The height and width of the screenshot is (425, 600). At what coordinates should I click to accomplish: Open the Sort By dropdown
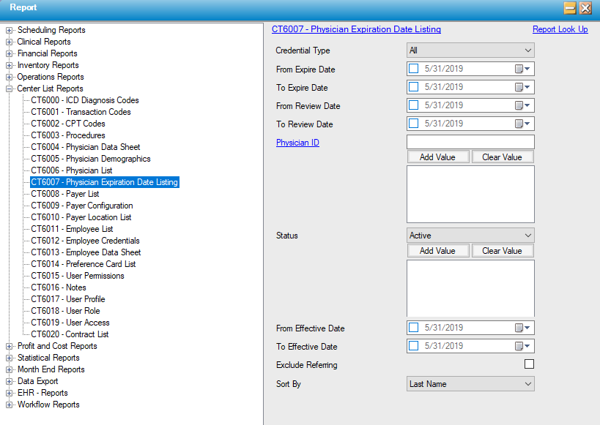click(470, 383)
